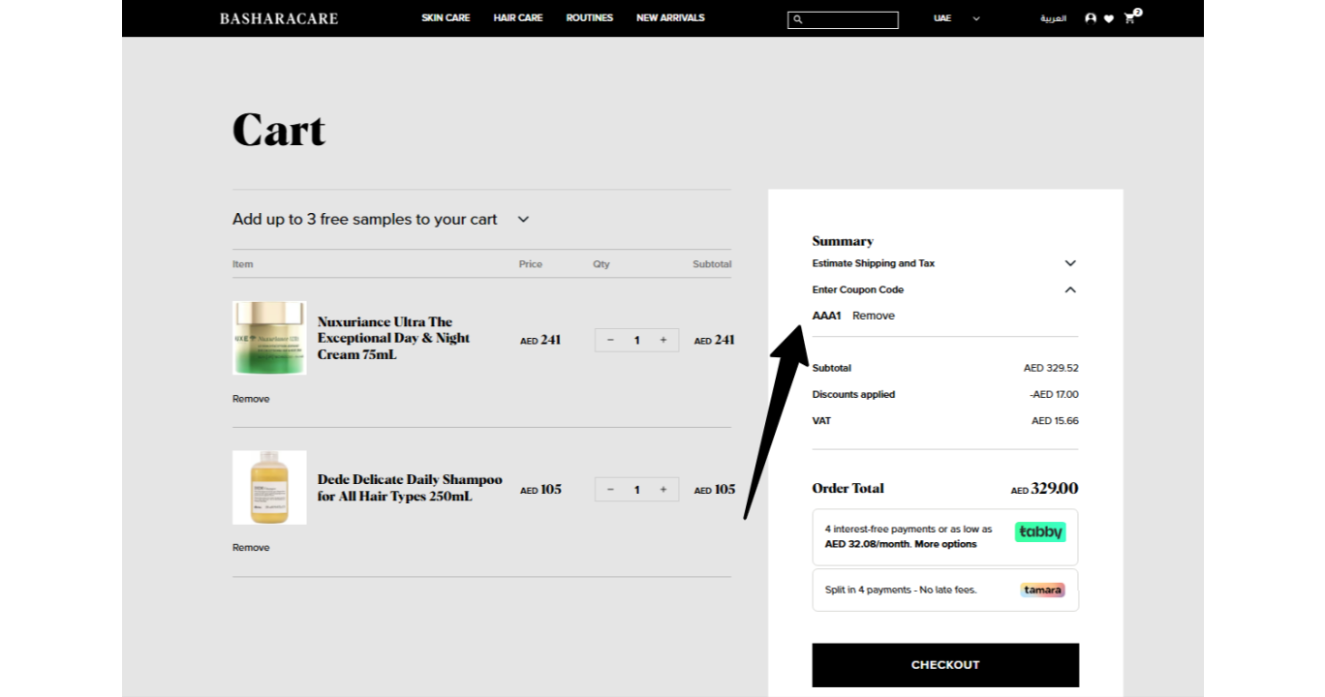The width and height of the screenshot is (1325, 697).
Task: Open the Routines menu
Action: 590,18
